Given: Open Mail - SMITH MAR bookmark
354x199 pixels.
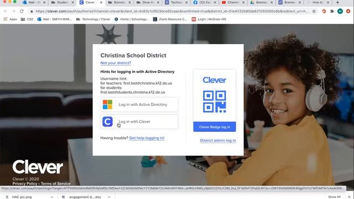Looking at the screenshot, I should [x=54, y=19].
